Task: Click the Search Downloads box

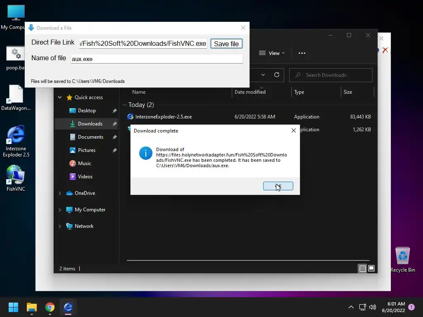Action: click(x=331, y=75)
